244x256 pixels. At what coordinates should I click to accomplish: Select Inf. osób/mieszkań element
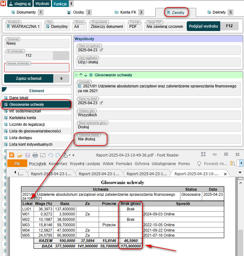(37, 111)
